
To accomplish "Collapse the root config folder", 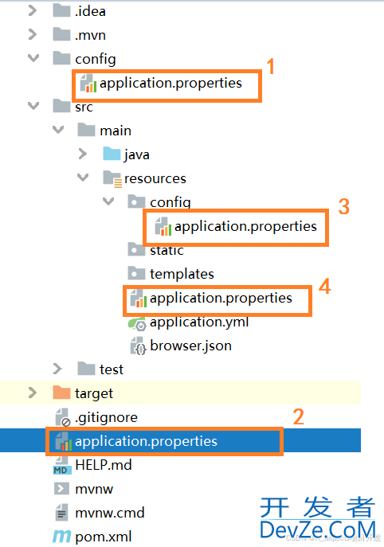I will [33, 58].
